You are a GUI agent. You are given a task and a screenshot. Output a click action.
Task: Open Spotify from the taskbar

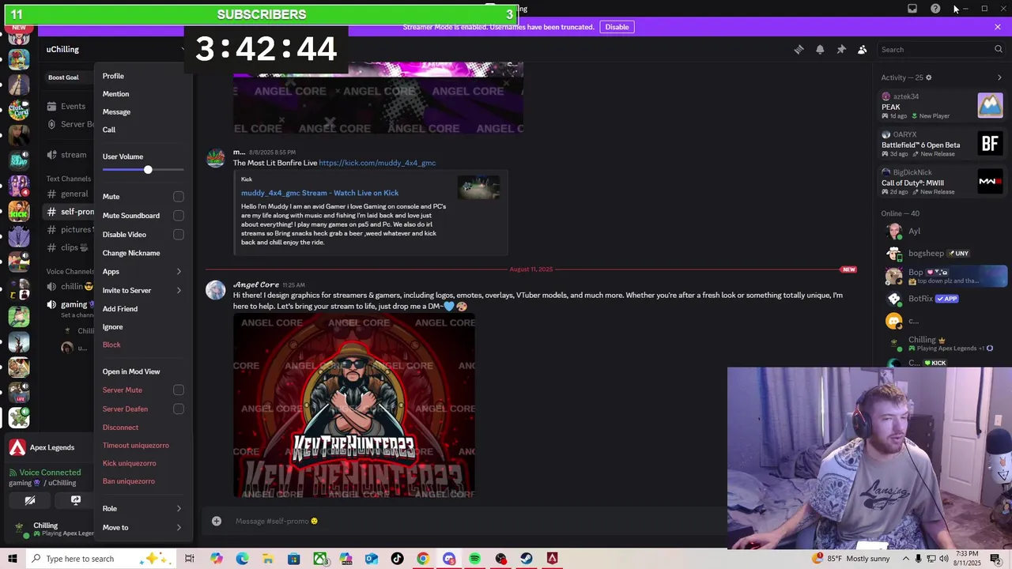[474, 559]
